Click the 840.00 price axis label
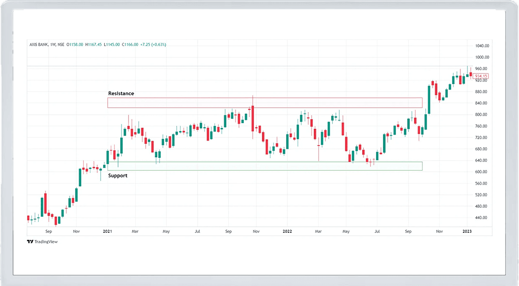 point(481,103)
